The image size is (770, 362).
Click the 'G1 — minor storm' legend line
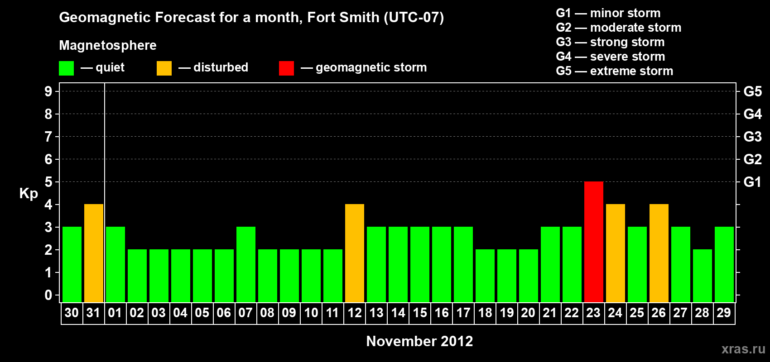pos(608,13)
